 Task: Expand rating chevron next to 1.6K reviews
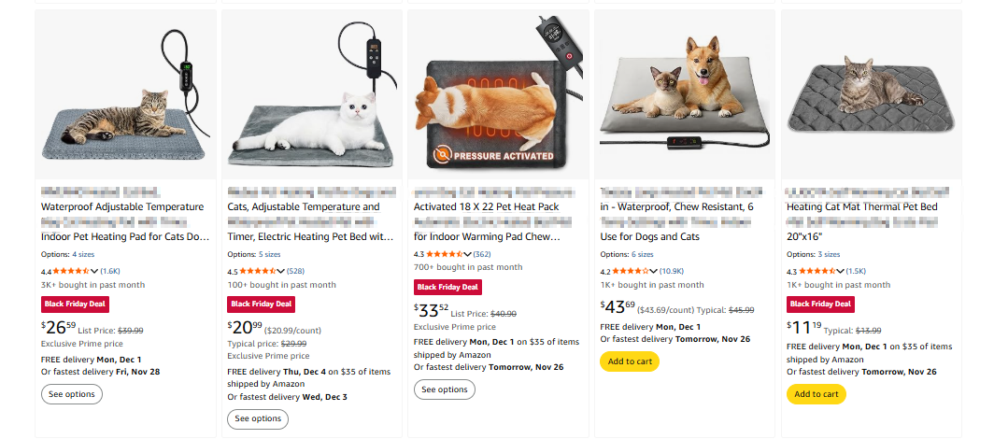(x=94, y=271)
